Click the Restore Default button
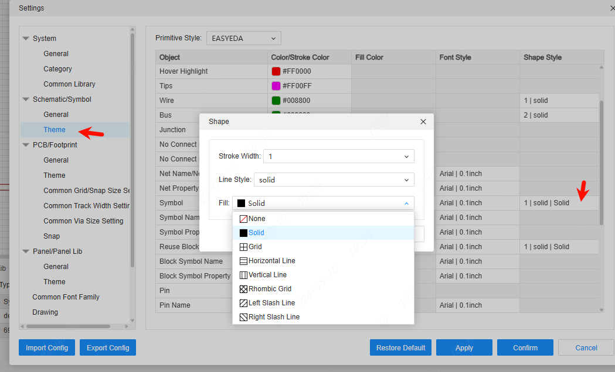Image resolution: width=615 pixels, height=372 pixels. coord(400,347)
